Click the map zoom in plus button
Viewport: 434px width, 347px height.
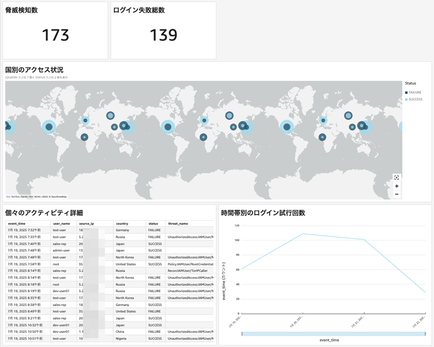pos(397,186)
